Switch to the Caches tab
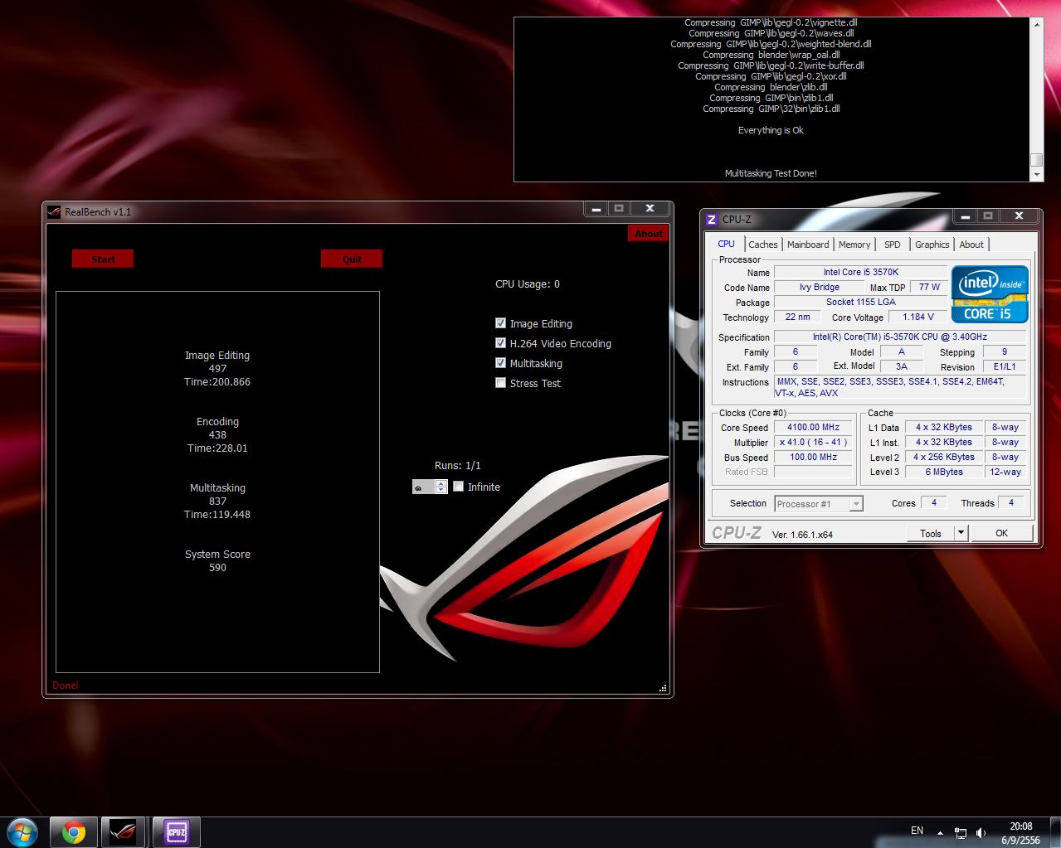 click(x=763, y=245)
